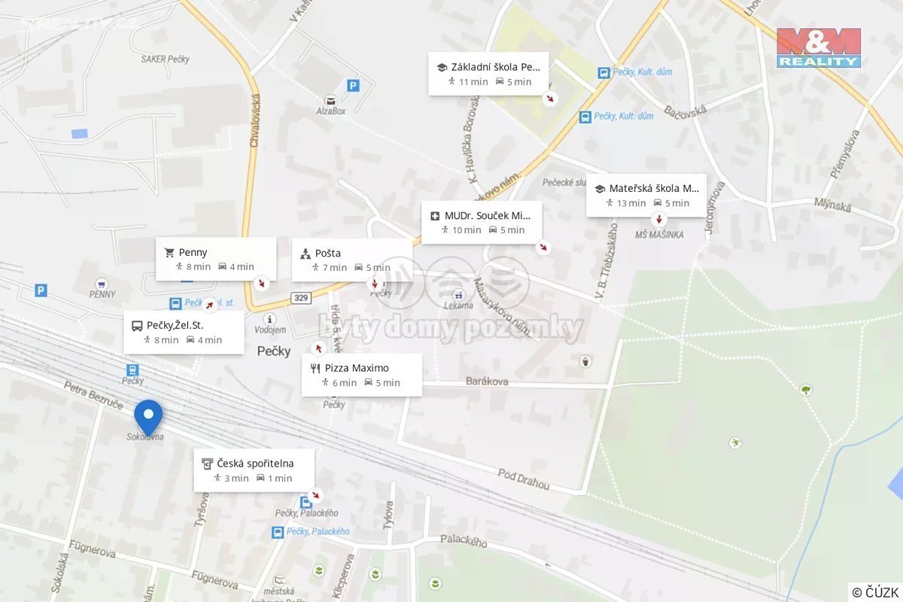Select the Pizza Maximo info card
The width and height of the screenshot is (903, 602).
(362, 375)
